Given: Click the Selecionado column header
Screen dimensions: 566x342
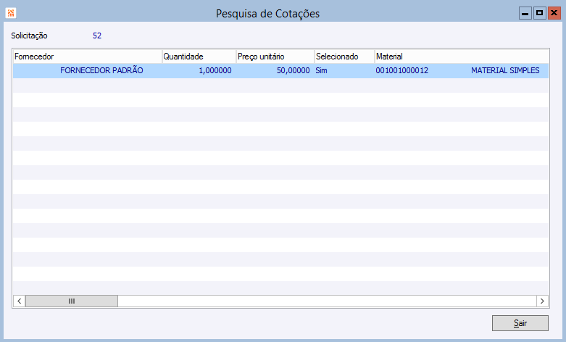Looking at the screenshot, I should [x=345, y=57].
